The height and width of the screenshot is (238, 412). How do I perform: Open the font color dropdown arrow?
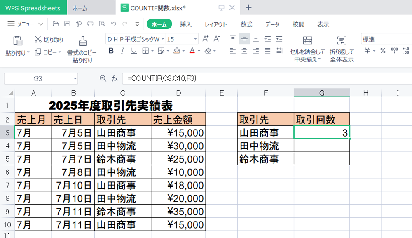[199, 51]
